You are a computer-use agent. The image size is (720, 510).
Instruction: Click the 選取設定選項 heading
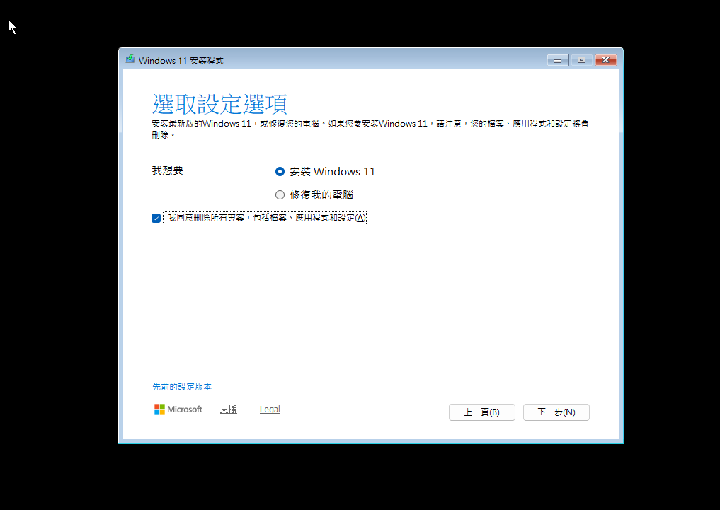pyautogui.click(x=219, y=104)
